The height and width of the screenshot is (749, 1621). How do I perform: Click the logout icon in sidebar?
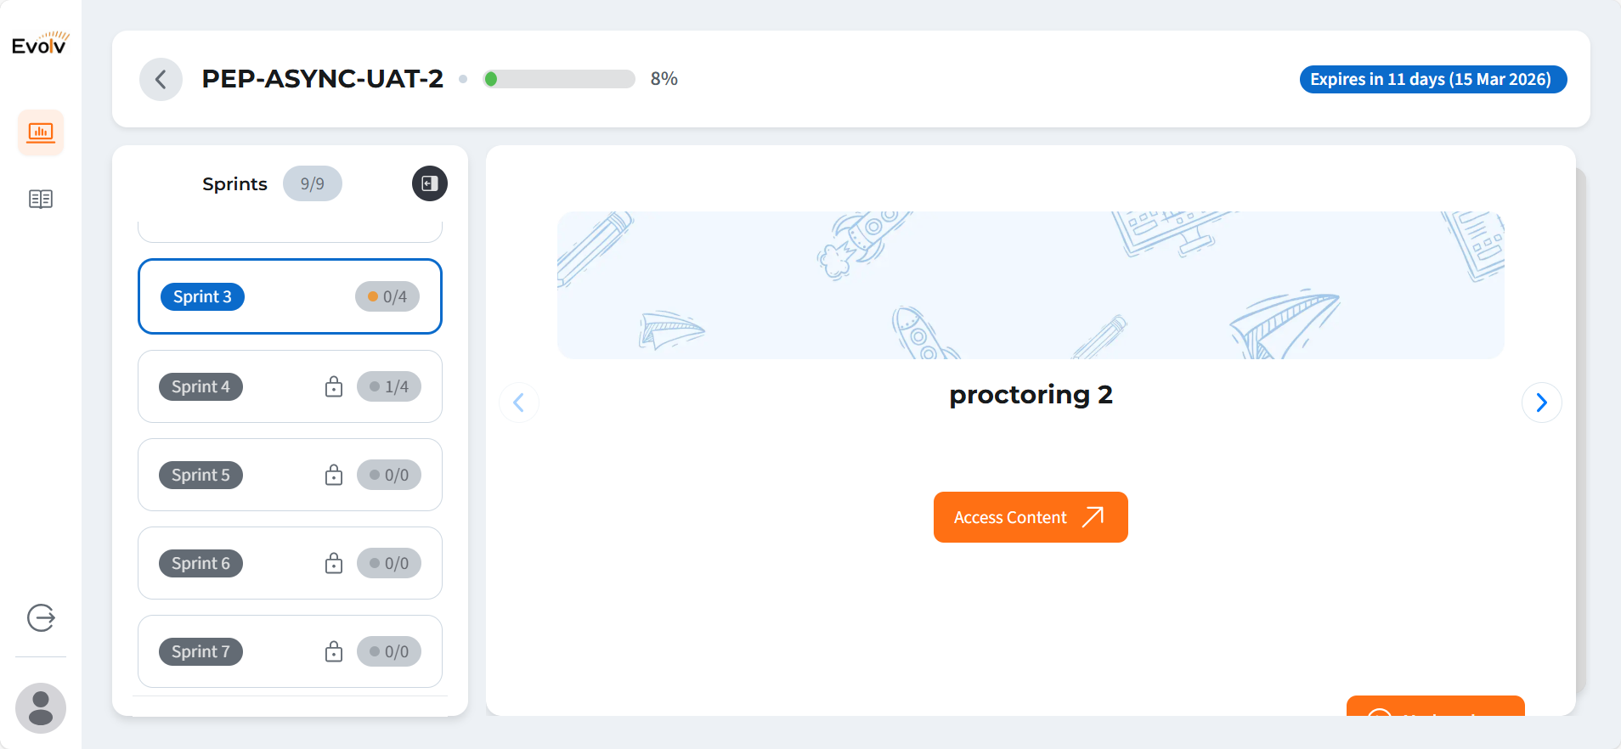41,617
